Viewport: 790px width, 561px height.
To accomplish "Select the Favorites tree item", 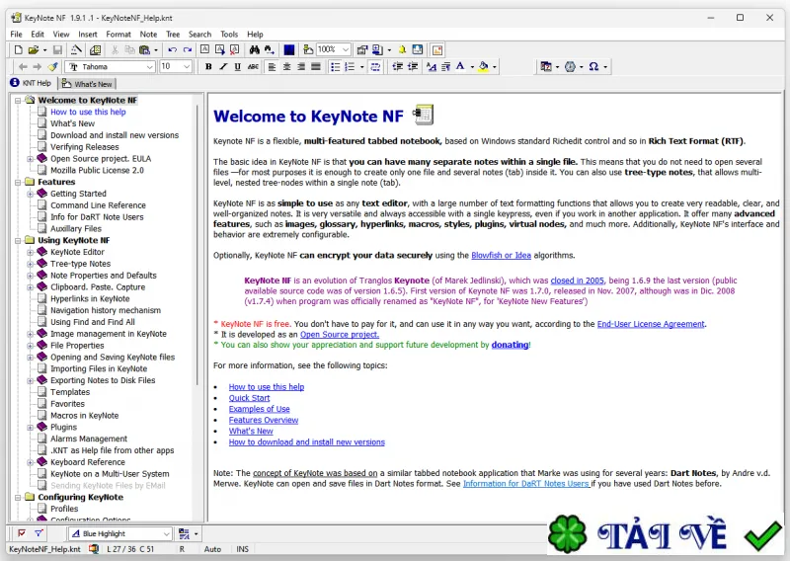I will point(67,404).
